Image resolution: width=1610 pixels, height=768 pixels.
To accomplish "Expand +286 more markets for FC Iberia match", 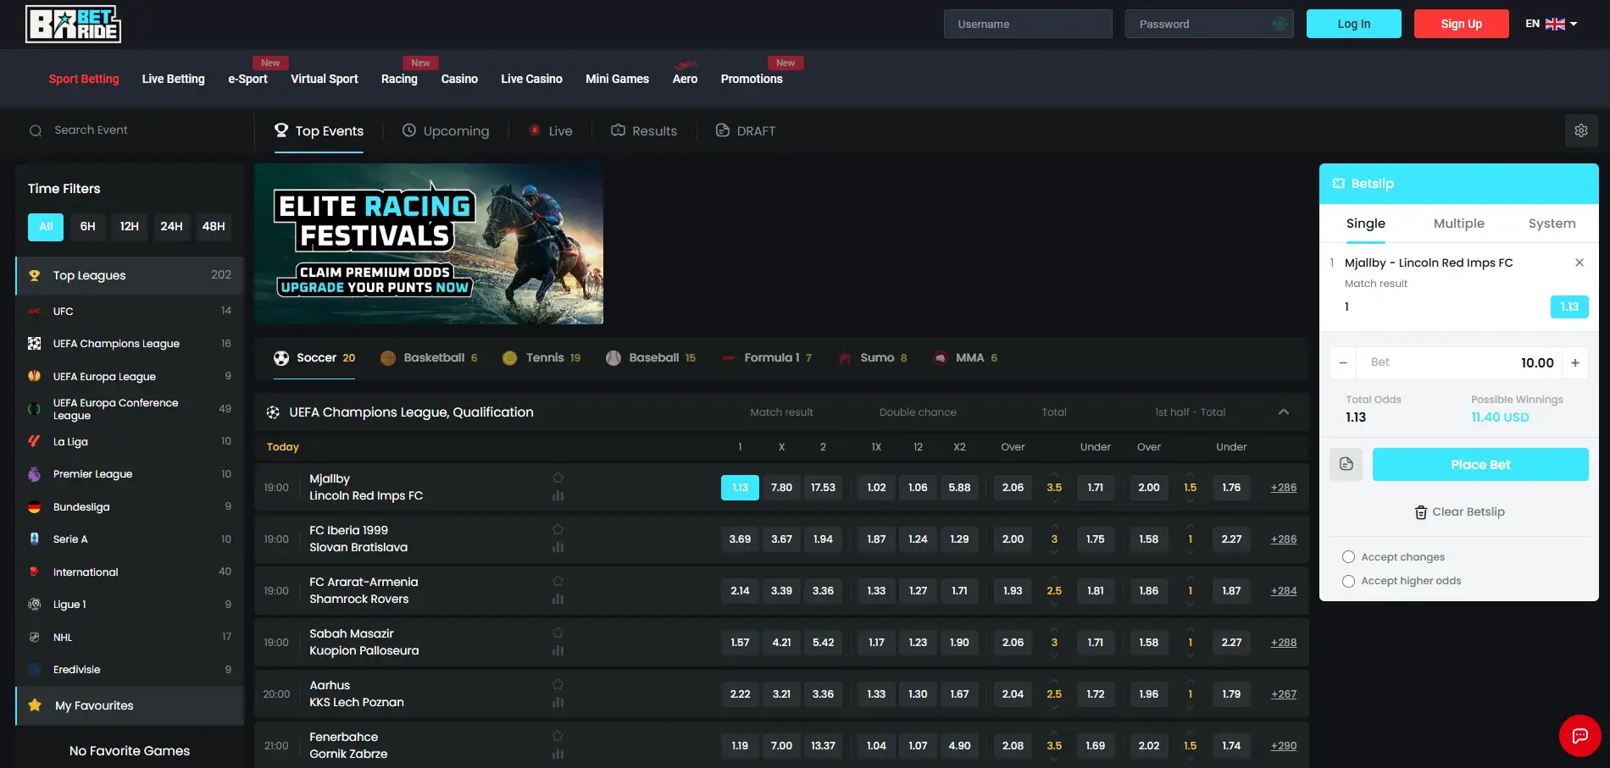I will pyautogui.click(x=1284, y=539).
